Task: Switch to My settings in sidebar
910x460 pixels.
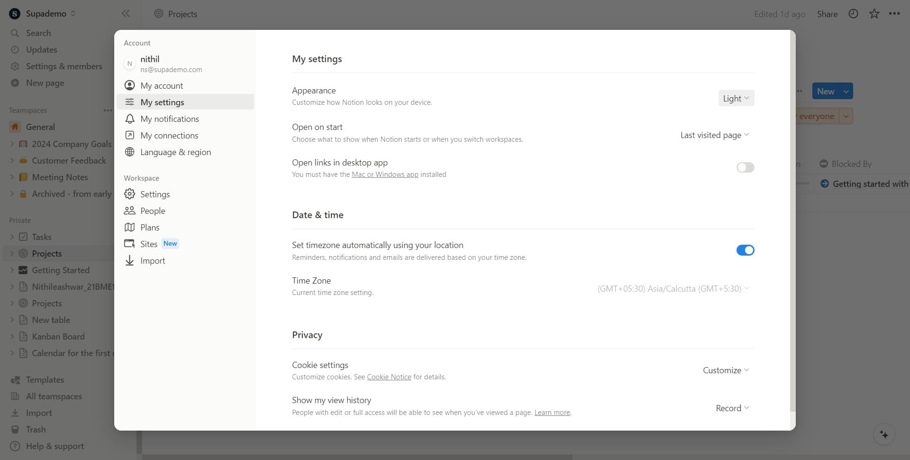Action: click(162, 102)
